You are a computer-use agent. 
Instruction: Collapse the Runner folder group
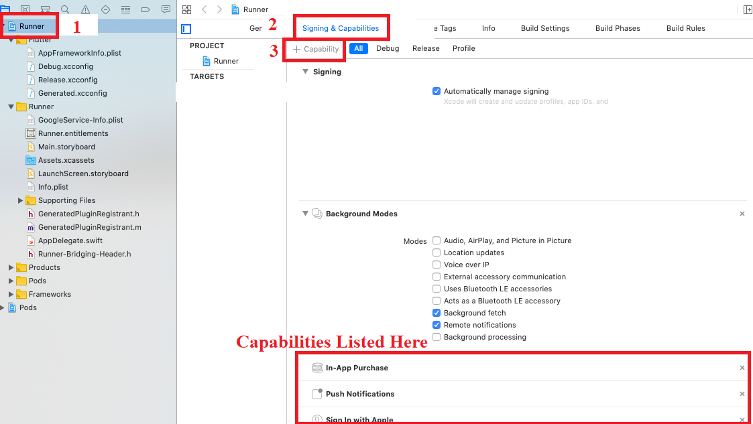point(11,107)
